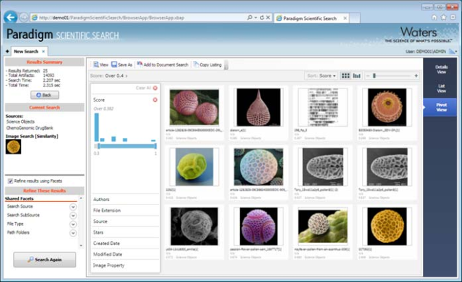Select the pastel multicolor sphere thumbnail
Screen dimensions: 462x282
pyautogui.click(x=258, y=167)
